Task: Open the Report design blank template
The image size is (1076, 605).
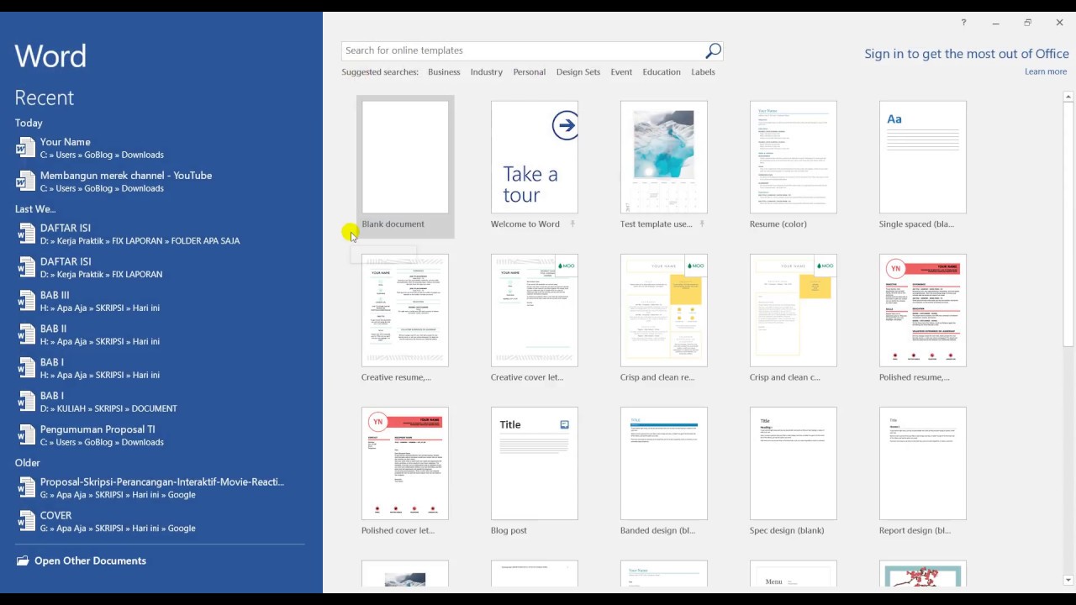Action: 923,464
